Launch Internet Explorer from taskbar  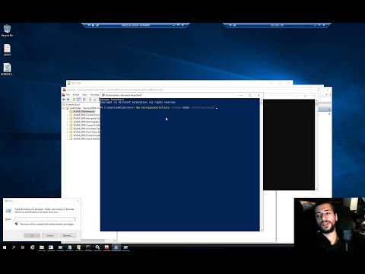click(x=33, y=247)
